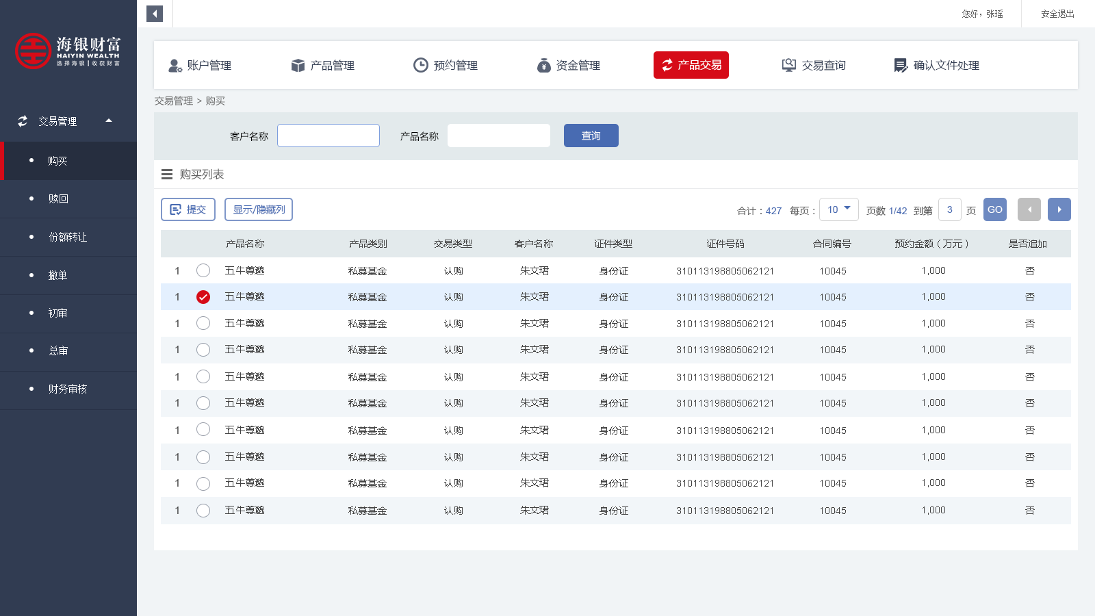Screen dimensions: 1095x616
Task: Deselect the checked second row
Action: tap(203, 297)
